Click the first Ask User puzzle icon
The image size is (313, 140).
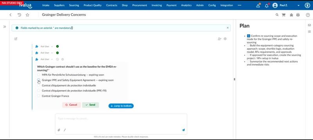click(x=37, y=46)
